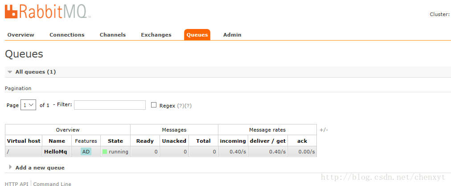Image resolution: width=451 pixels, height=186 pixels.
Task: Collapse the All queues section triangle
Action: coord(10,72)
